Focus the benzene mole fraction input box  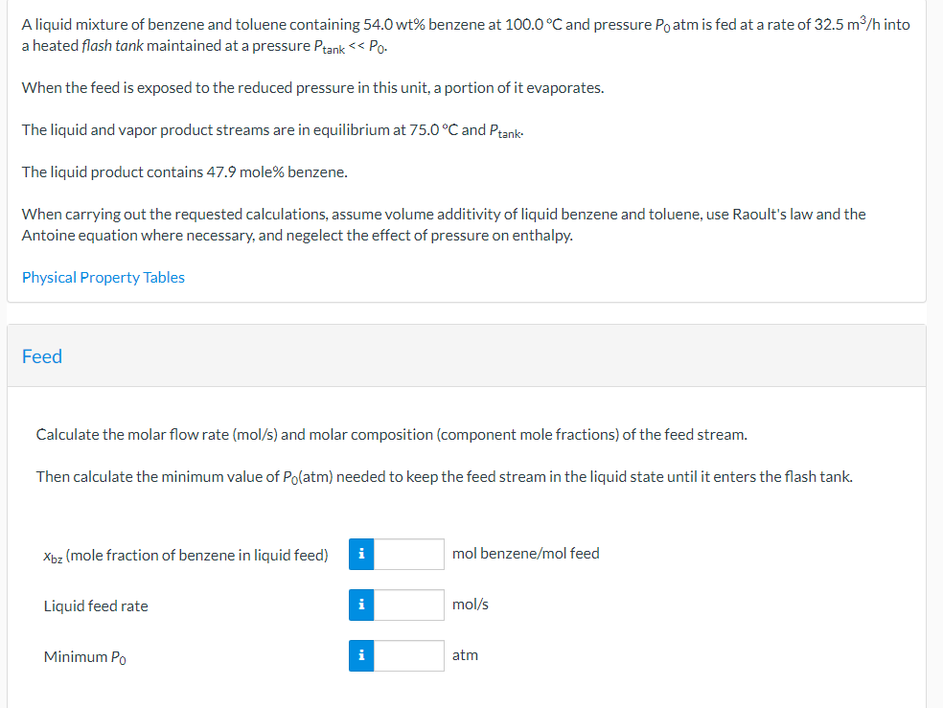pyautogui.click(x=409, y=554)
